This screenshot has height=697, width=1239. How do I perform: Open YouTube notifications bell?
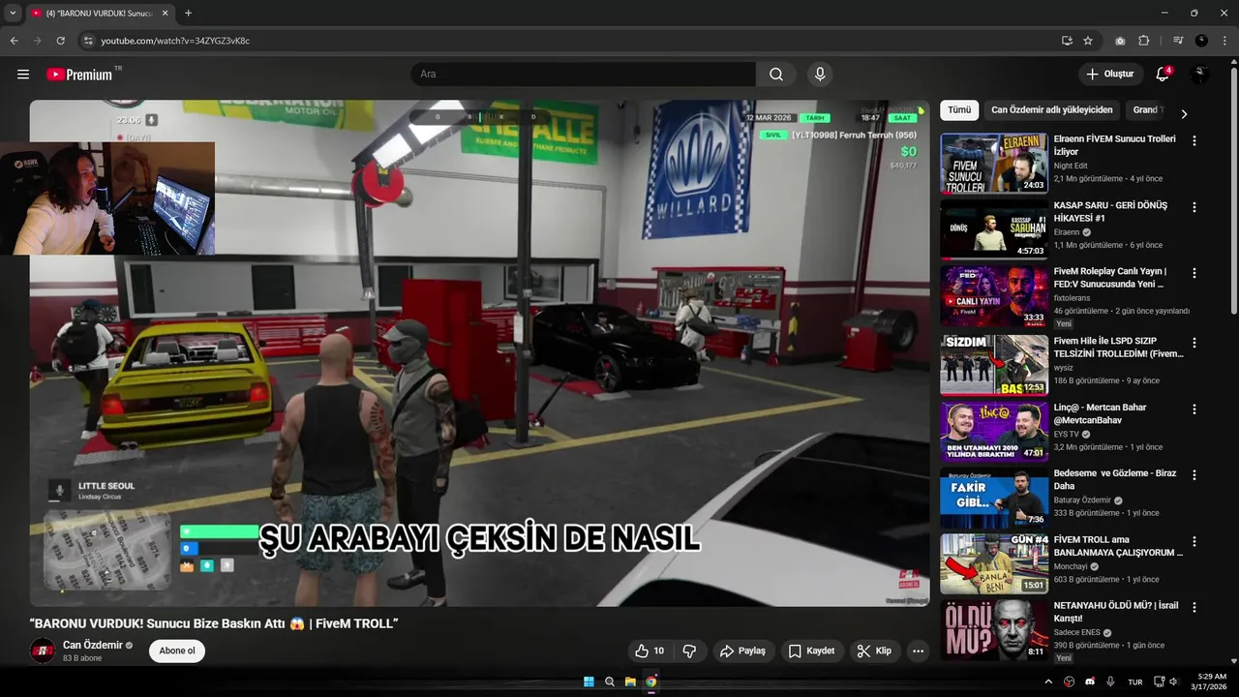coord(1163,75)
